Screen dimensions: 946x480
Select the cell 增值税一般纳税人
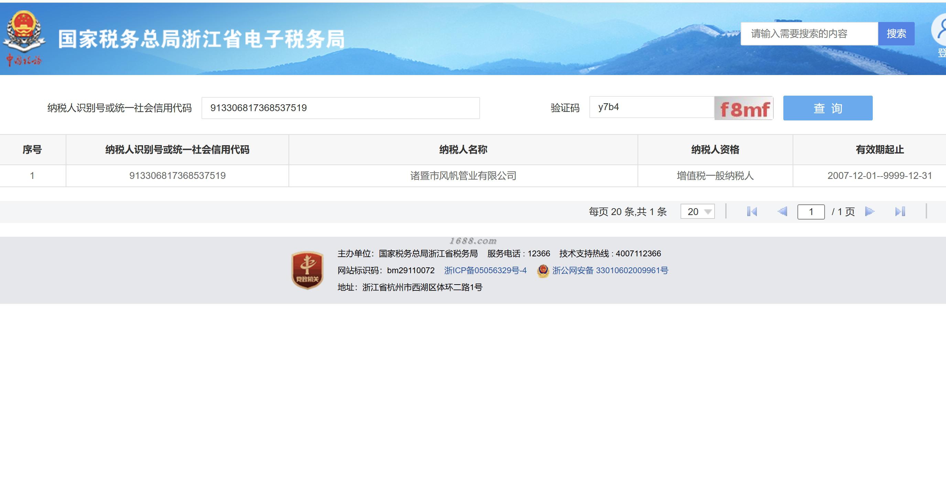point(715,176)
